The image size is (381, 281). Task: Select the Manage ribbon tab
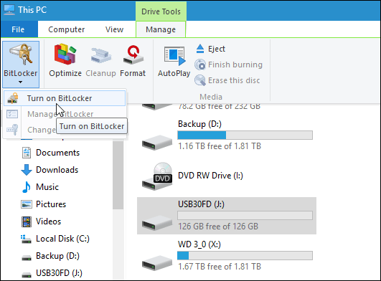coord(161,29)
